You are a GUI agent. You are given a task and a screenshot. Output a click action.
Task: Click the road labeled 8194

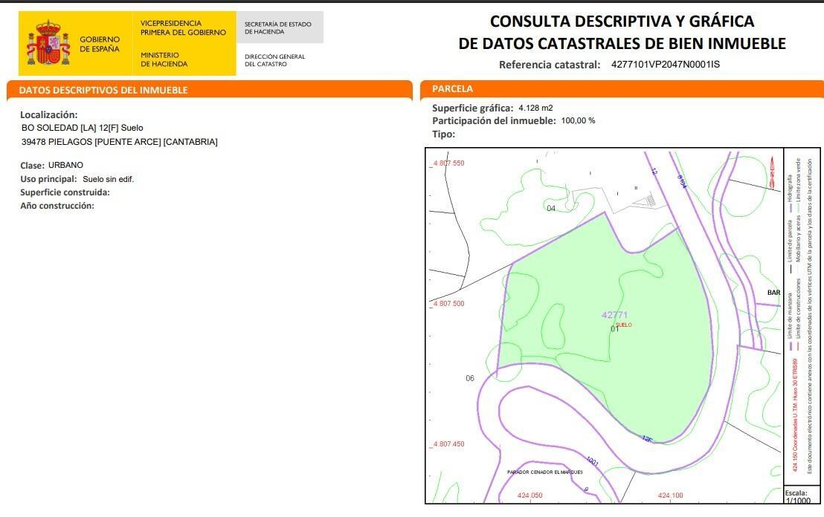pyautogui.click(x=682, y=181)
